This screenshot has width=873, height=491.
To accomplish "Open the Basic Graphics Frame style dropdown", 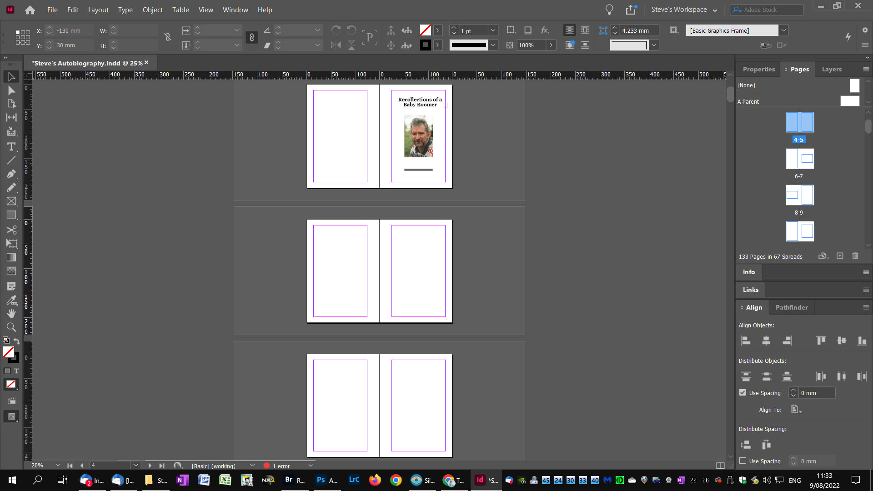I will [x=784, y=30].
